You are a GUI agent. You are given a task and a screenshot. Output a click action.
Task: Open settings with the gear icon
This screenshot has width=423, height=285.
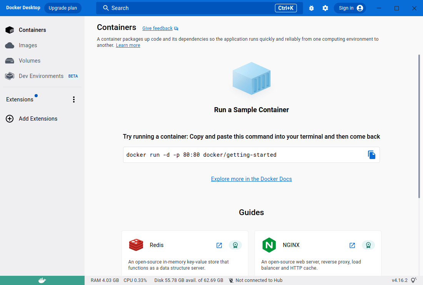point(325,8)
